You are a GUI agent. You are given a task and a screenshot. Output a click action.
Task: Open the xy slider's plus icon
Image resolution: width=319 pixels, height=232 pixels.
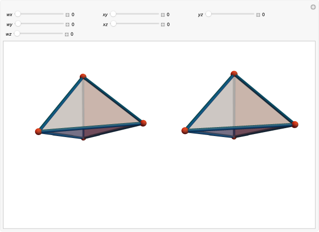click(x=162, y=15)
